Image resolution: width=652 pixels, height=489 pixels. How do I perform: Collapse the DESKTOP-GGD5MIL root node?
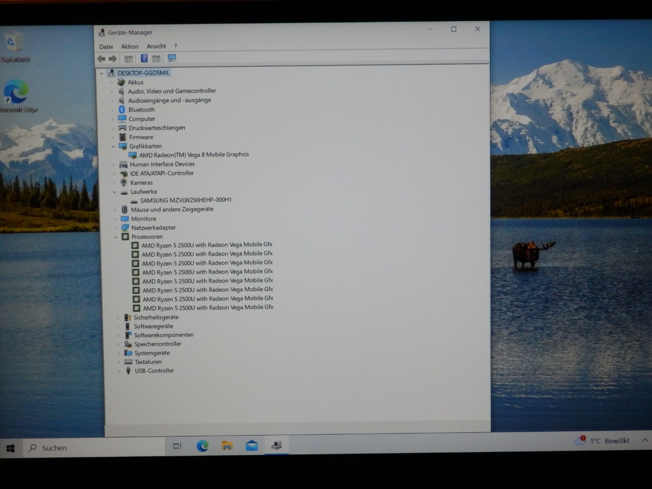(101, 73)
